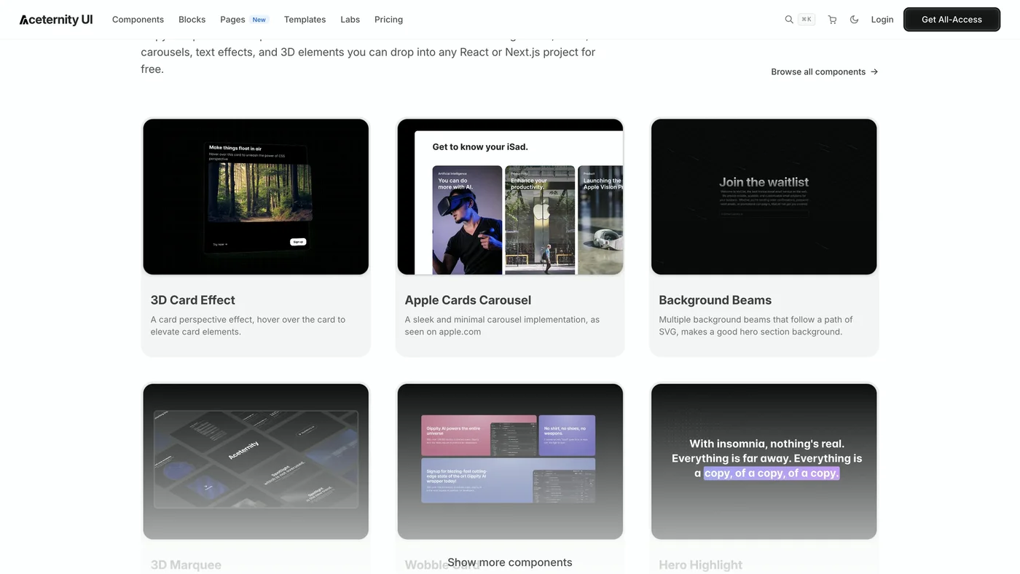Open the 3D Card Effect preview thumbnail
This screenshot has width=1020, height=574.
point(256,197)
